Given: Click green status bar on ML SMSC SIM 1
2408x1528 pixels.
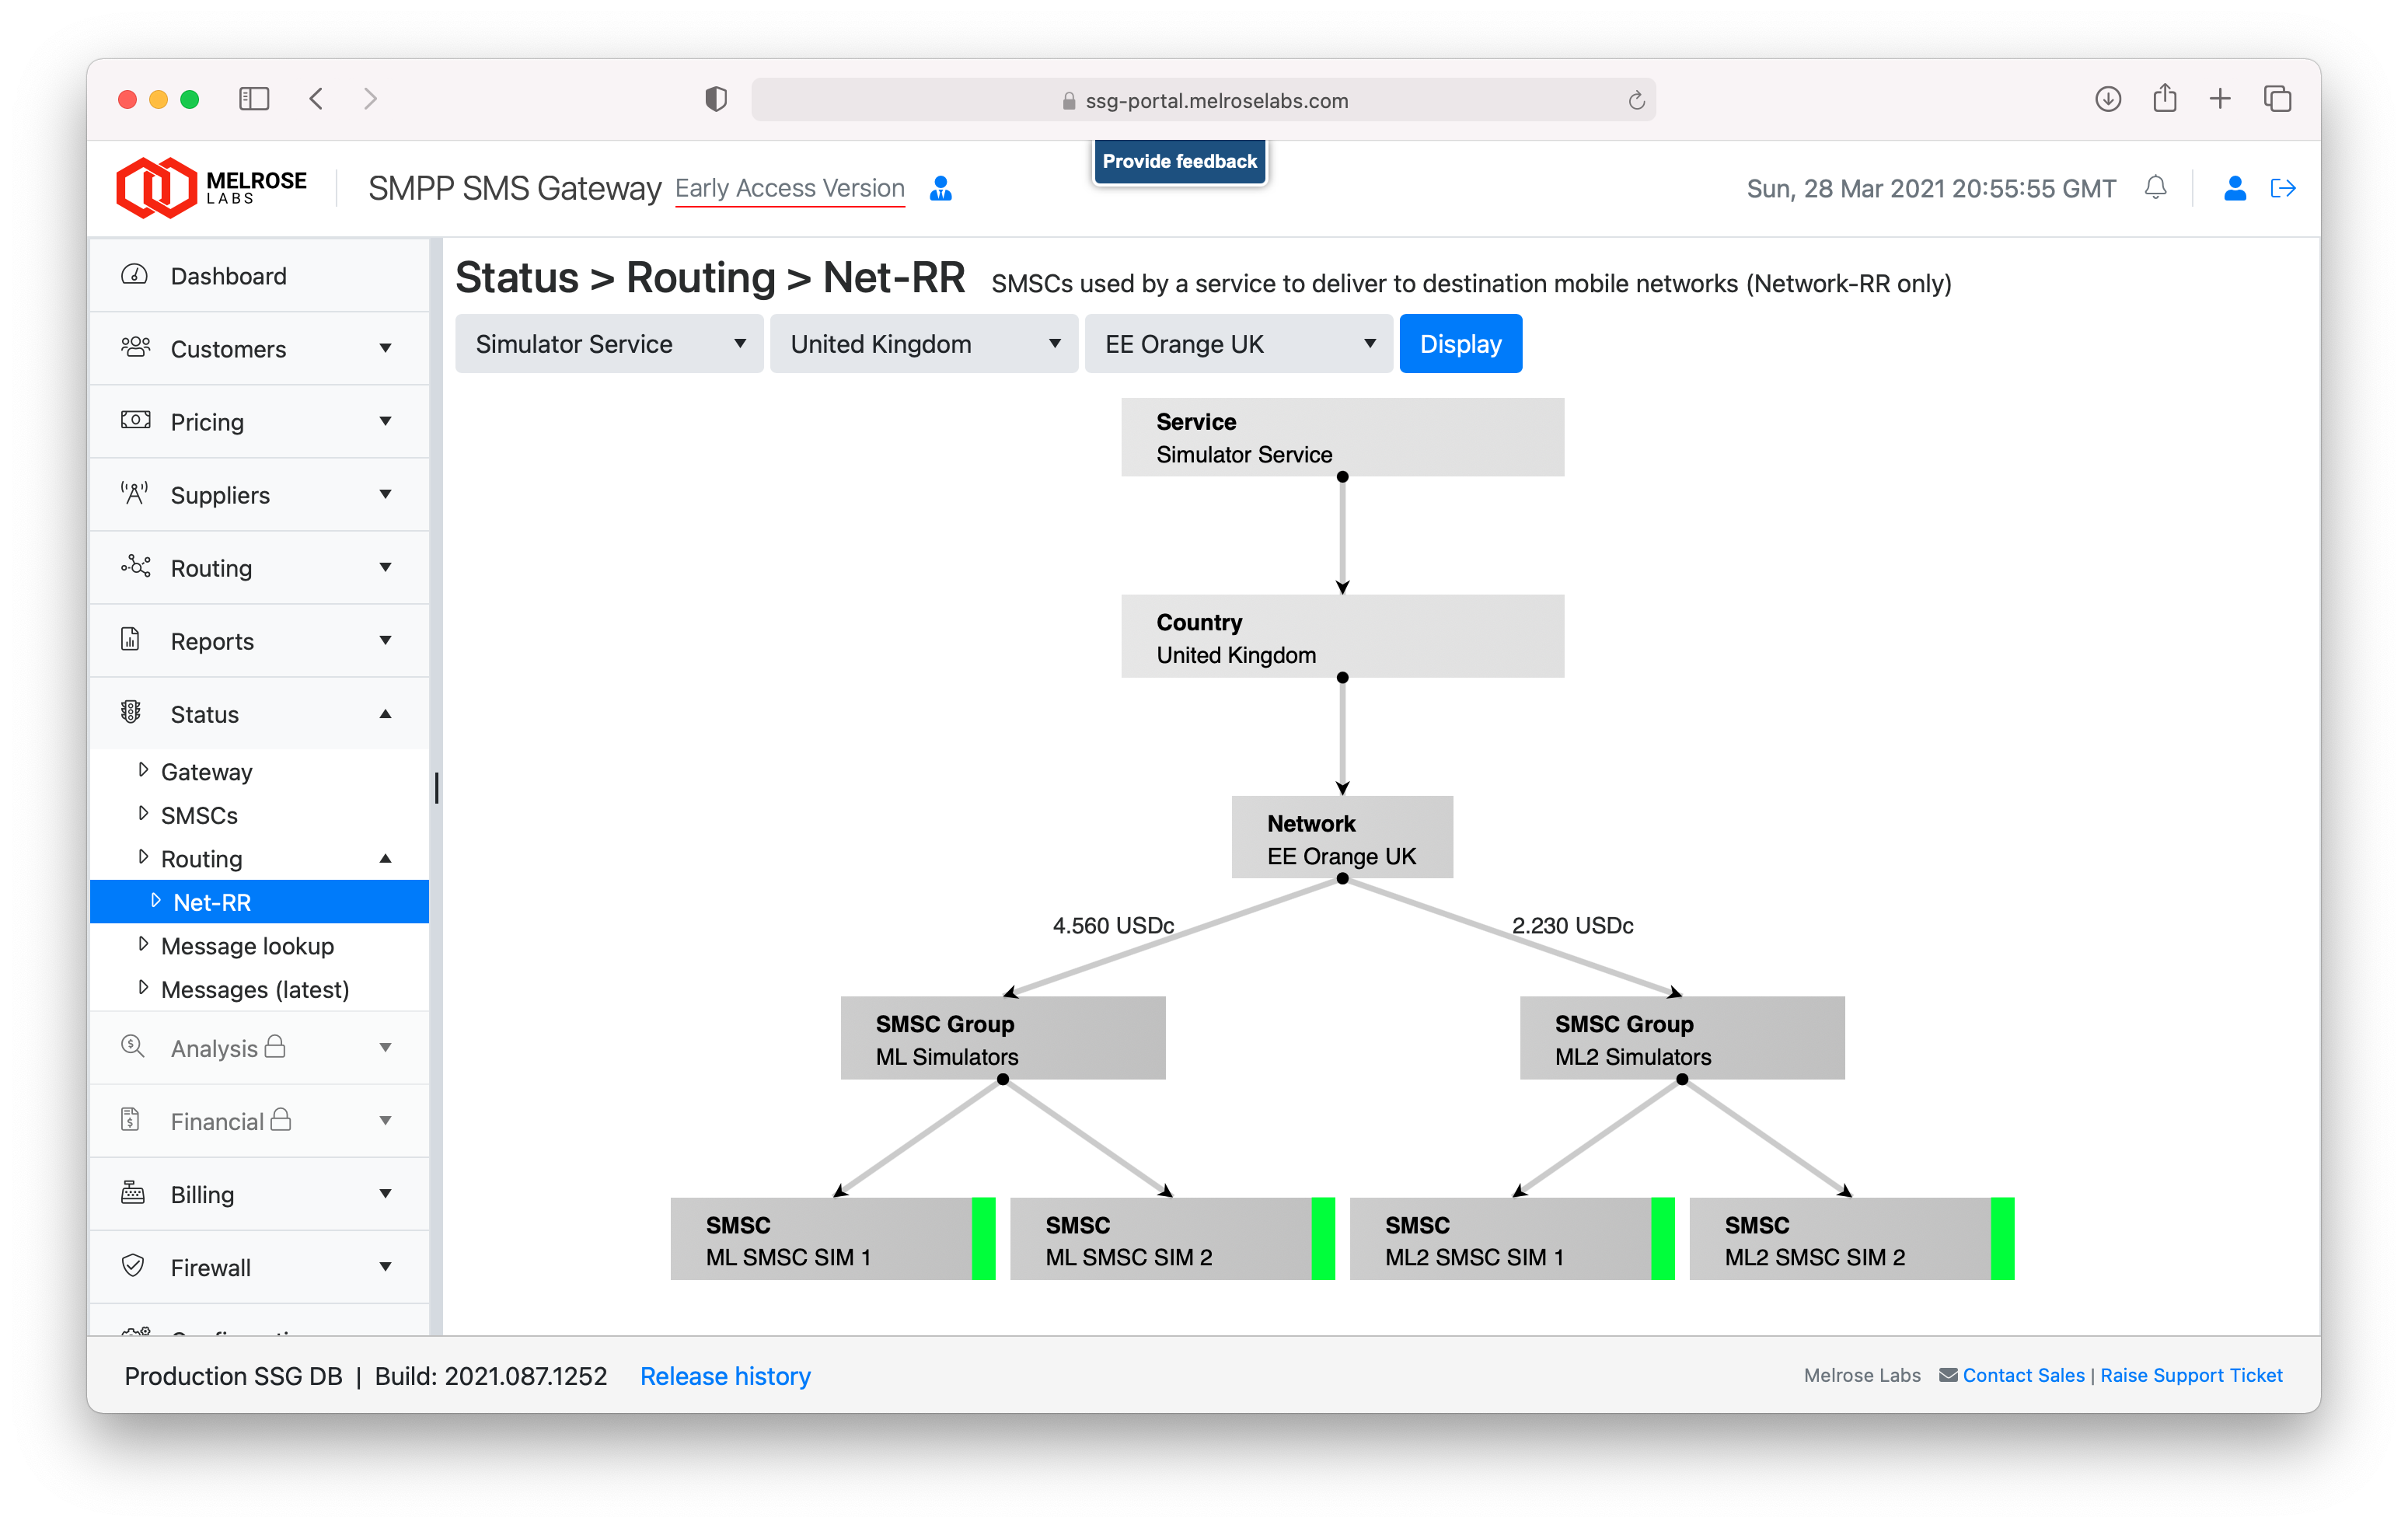Looking at the screenshot, I should [x=983, y=1239].
